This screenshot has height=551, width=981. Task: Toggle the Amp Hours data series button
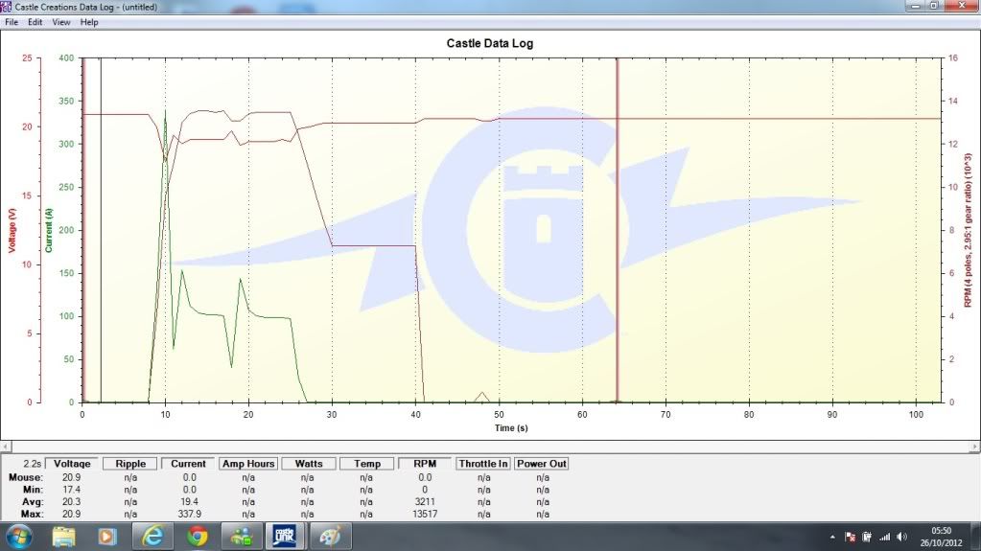click(247, 464)
